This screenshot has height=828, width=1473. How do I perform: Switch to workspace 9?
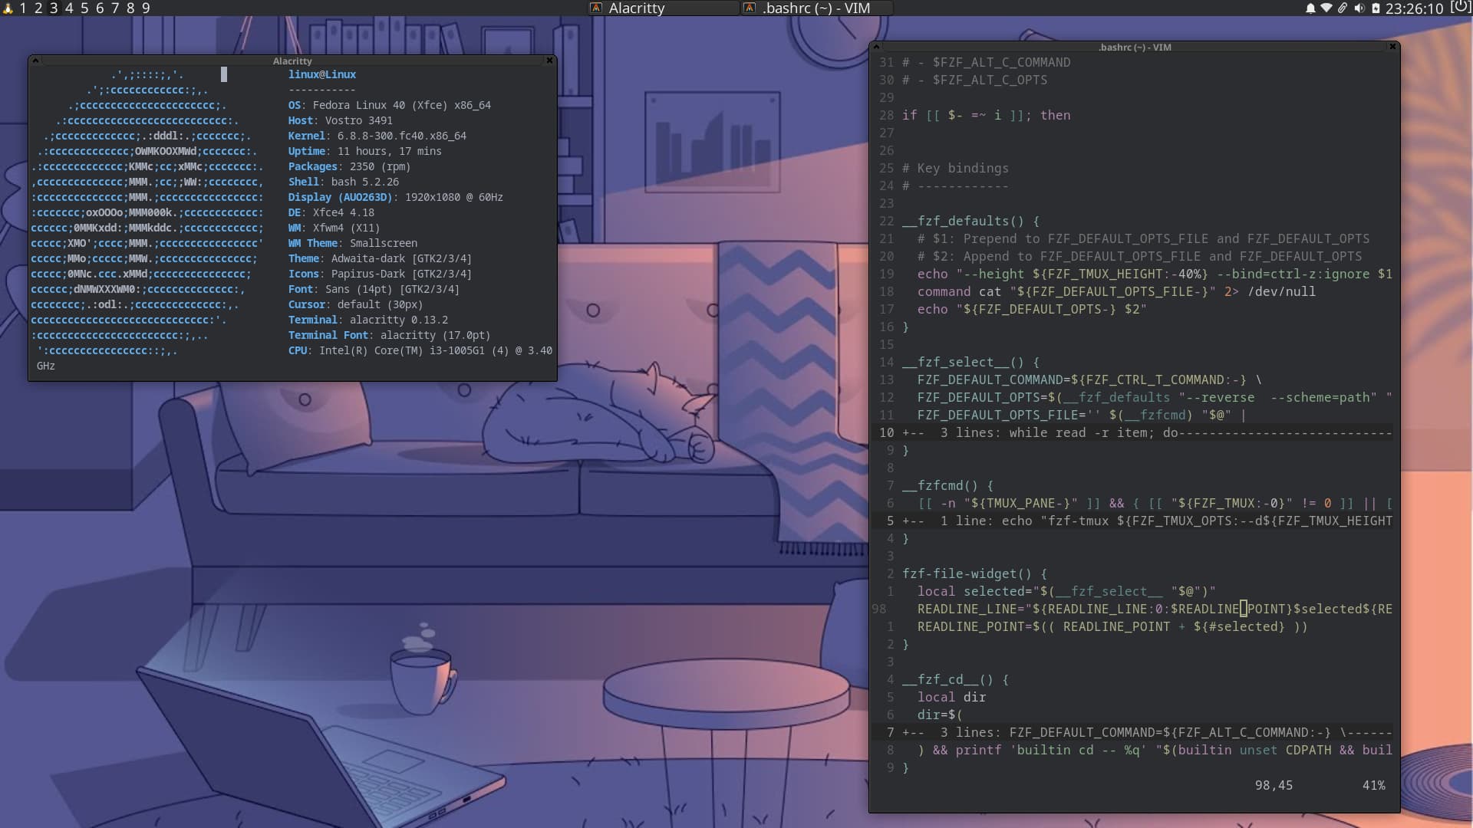[146, 8]
